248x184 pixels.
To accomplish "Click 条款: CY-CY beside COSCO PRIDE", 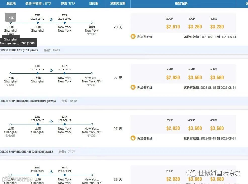I will [x=52, y=50].
